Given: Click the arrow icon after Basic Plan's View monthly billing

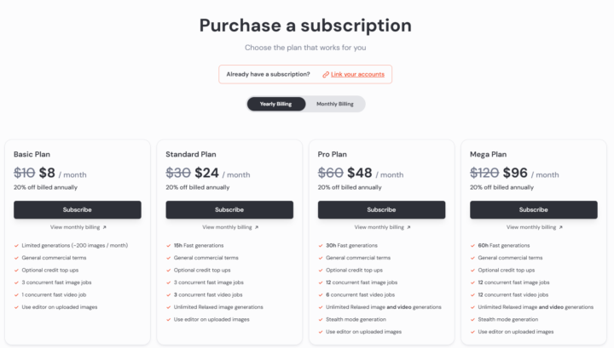Looking at the screenshot, I should (x=104, y=227).
